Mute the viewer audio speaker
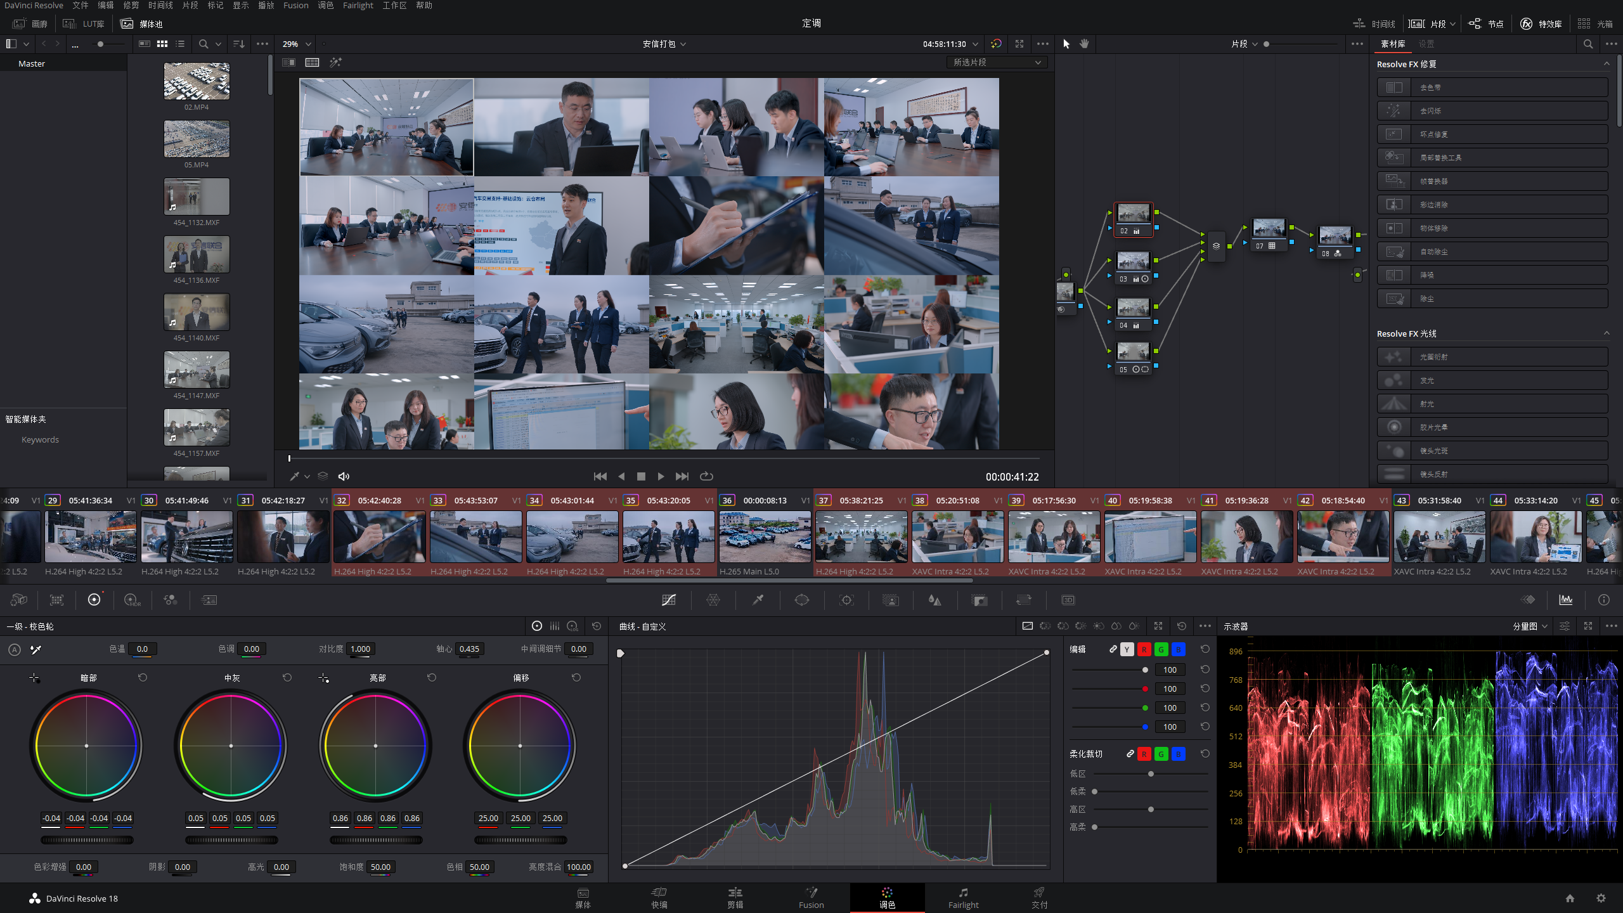 coord(344,476)
